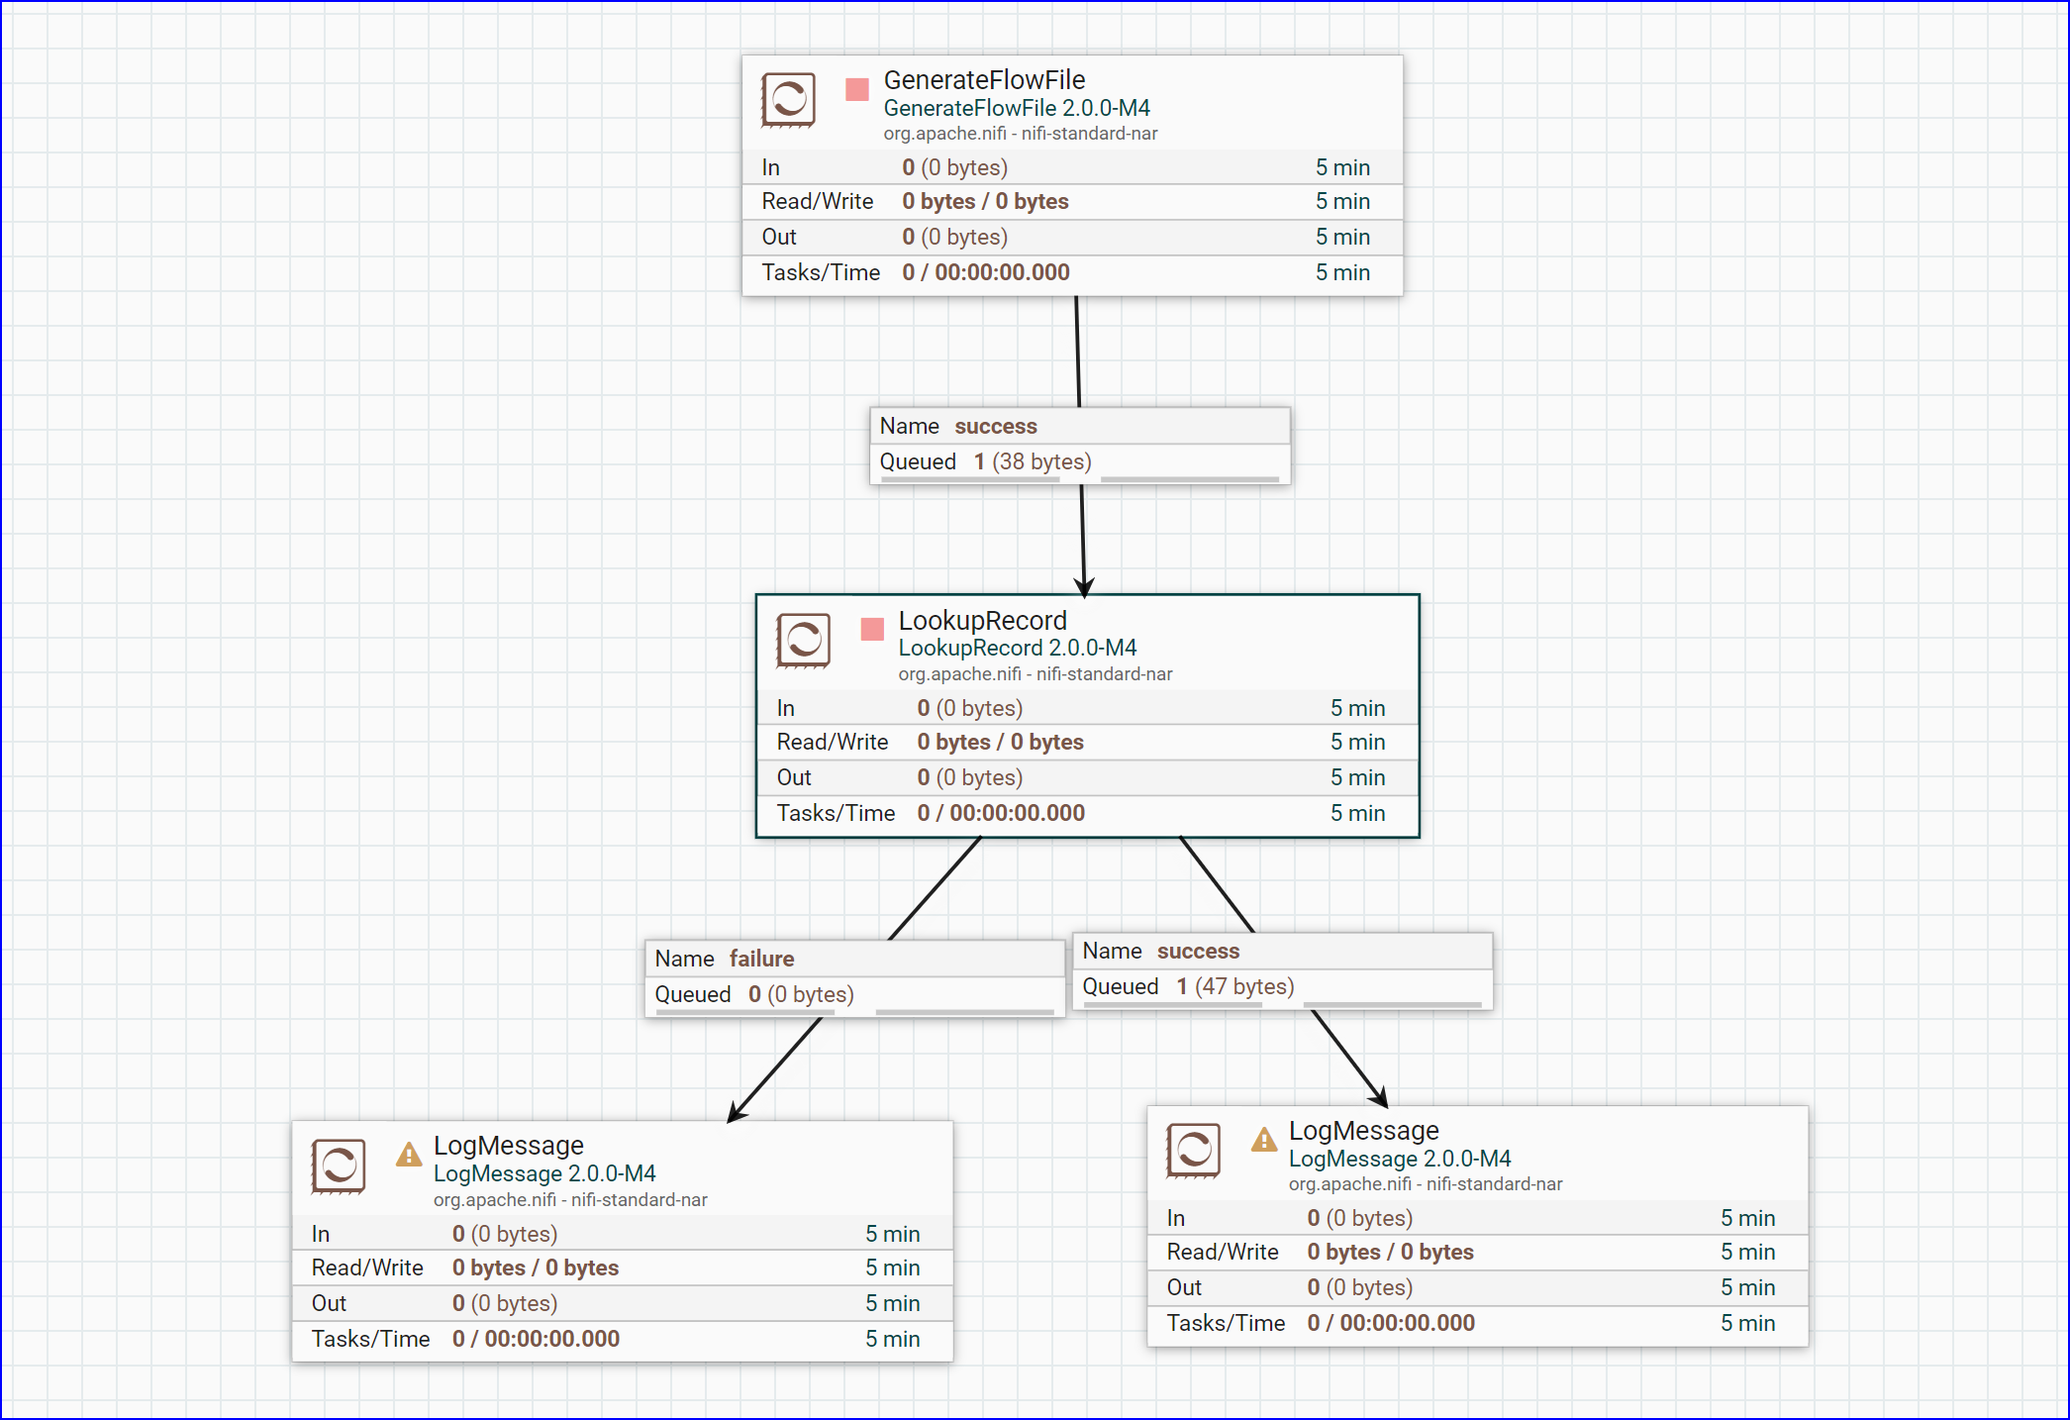
Task: Click the warning triangle on right LogMessage
Action: point(1264,1141)
